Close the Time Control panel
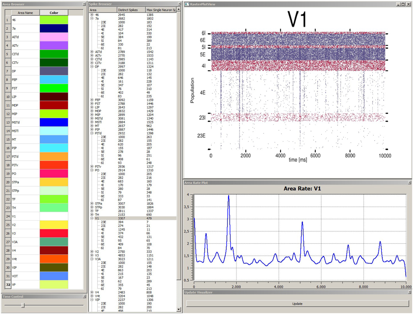Screen dimensions: 413x314 (84, 296)
